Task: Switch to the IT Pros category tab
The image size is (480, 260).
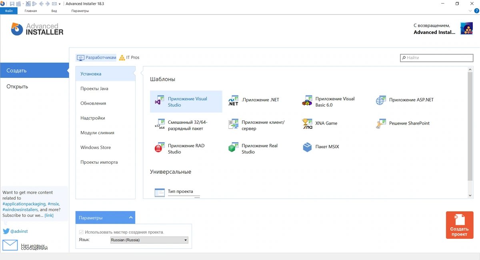Action: tap(129, 58)
